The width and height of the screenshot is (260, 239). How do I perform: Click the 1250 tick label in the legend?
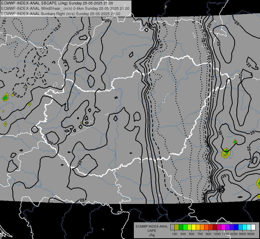coord(217,234)
